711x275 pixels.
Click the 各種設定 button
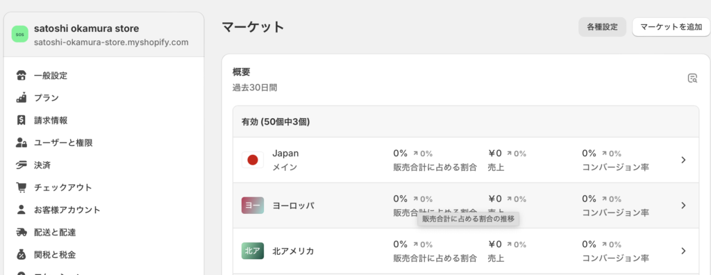pos(602,27)
